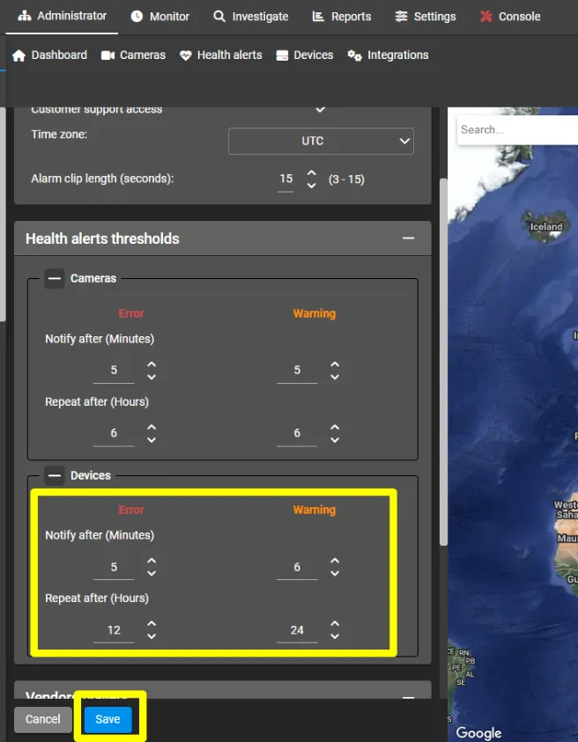
Task: Increase Cameras Warning notify-after minutes
Action: pos(335,364)
